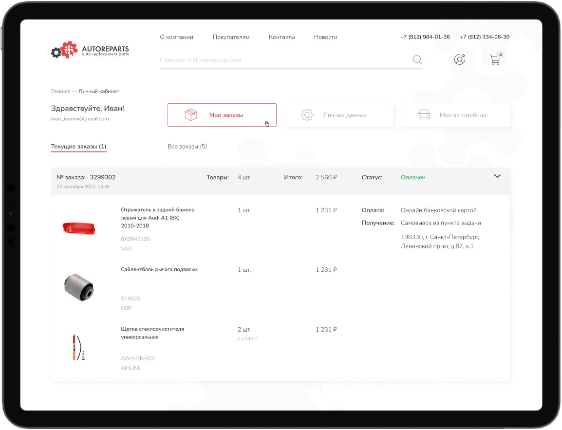This screenshot has height=430, width=562.
Task: Click the ivan_ivanov@gmail.com email text
Action: coord(80,119)
